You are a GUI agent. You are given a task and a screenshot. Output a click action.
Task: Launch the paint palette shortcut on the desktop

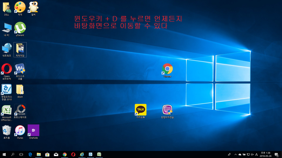[20, 9]
